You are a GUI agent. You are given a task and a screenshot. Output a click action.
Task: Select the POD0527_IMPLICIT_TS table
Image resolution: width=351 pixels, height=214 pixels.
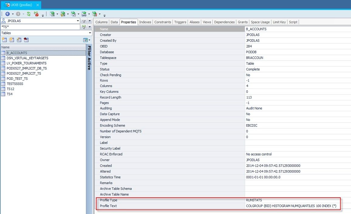tap(24, 73)
